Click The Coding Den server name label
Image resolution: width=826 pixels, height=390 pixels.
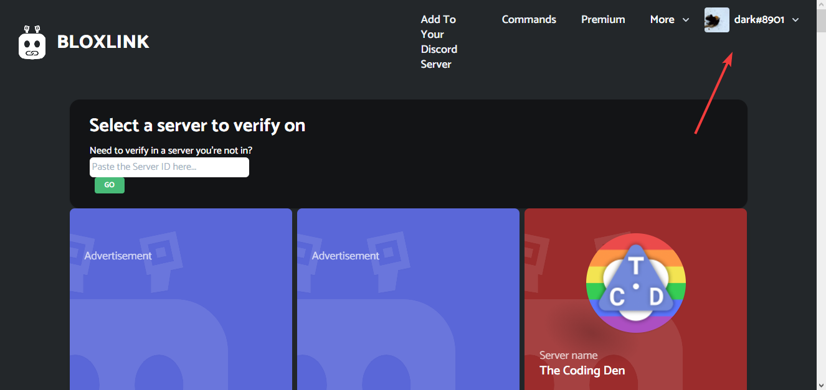(x=582, y=371)
